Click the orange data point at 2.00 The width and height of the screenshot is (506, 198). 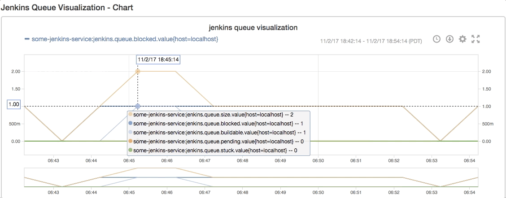click(x=138, y=71)
